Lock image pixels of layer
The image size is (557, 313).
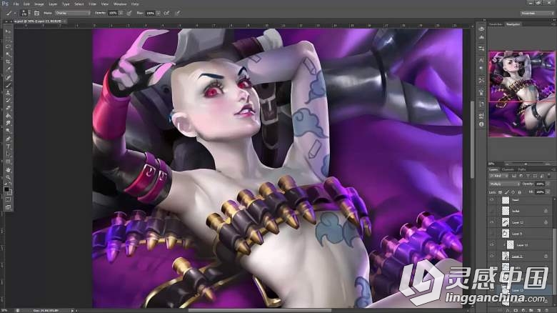506,192
